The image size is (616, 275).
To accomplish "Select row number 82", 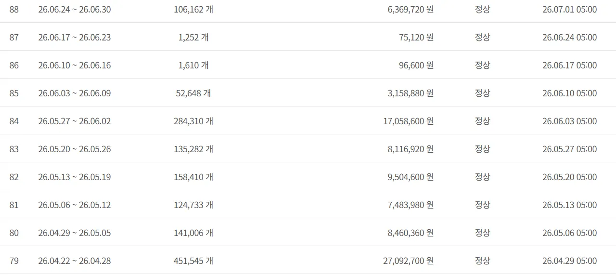I will tap(14, 177).
